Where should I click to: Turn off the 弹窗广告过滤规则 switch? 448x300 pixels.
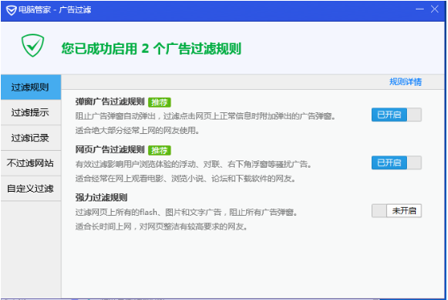397,115
